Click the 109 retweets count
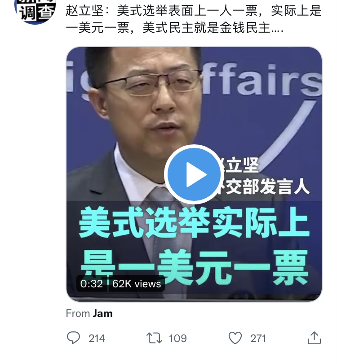Image resolution: width=337 pixels, height=364 pixels. coord(178,338)
